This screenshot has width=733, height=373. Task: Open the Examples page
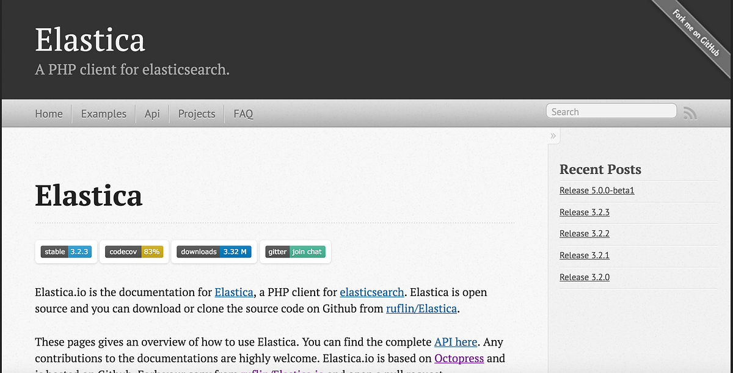[103, 114]
